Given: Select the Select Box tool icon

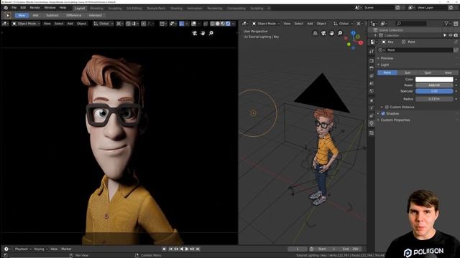Looking at the screenshot, I should pos(8,15).
